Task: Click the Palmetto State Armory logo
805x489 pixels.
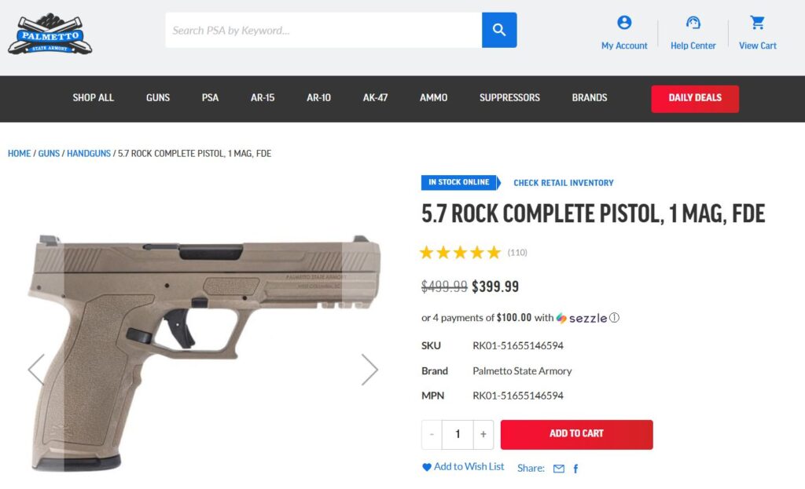Action: tap(50, 34)
